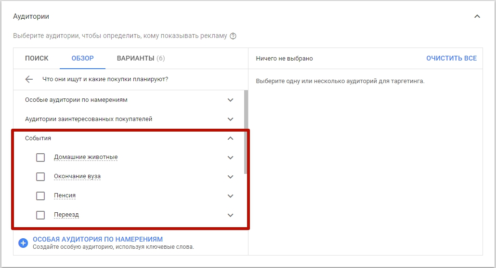Open the ВАРИАНТЫ (6) tab
The height and width of the screenshot is (268, 496).
[141, 59]
